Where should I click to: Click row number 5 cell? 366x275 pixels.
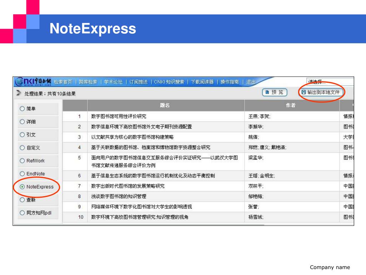point(75,161)
